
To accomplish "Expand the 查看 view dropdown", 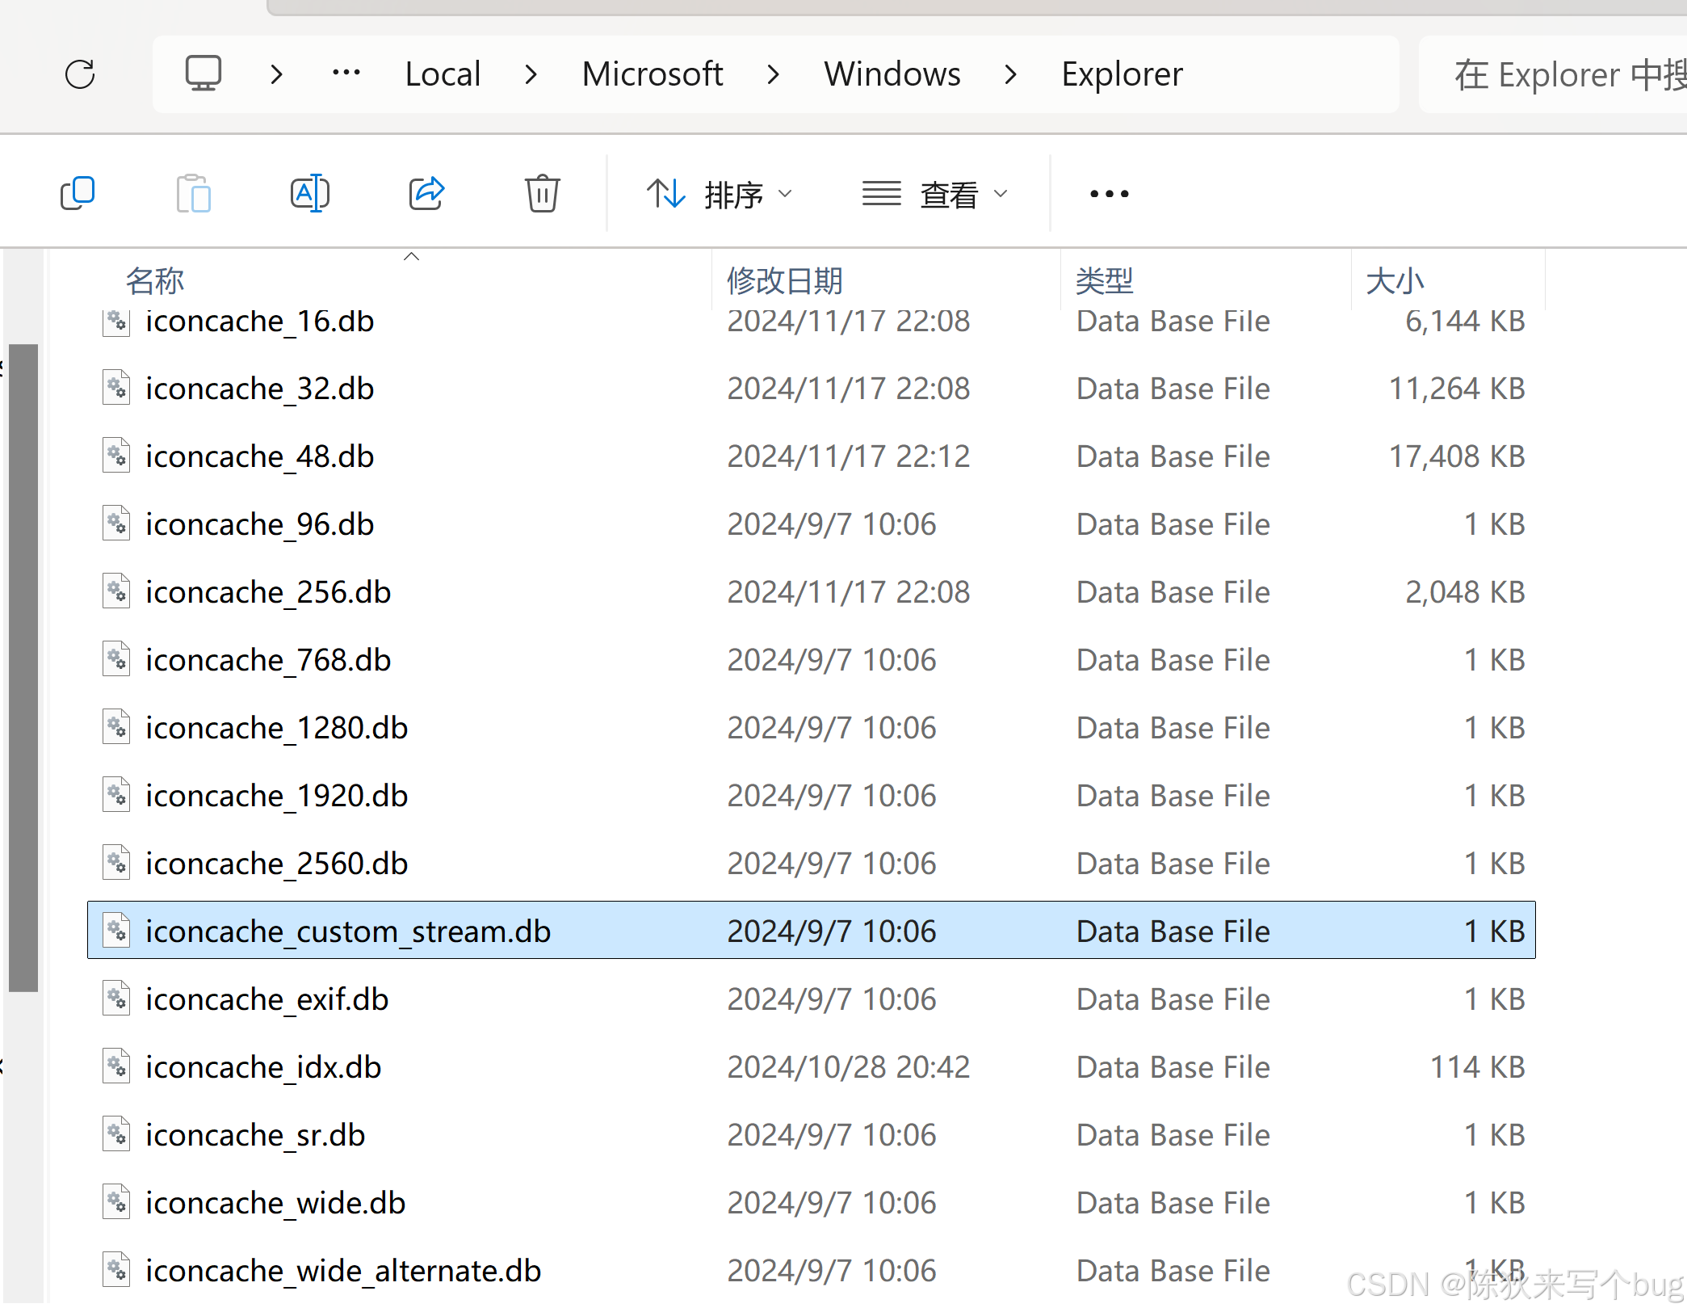I will (x=935, y=194).
